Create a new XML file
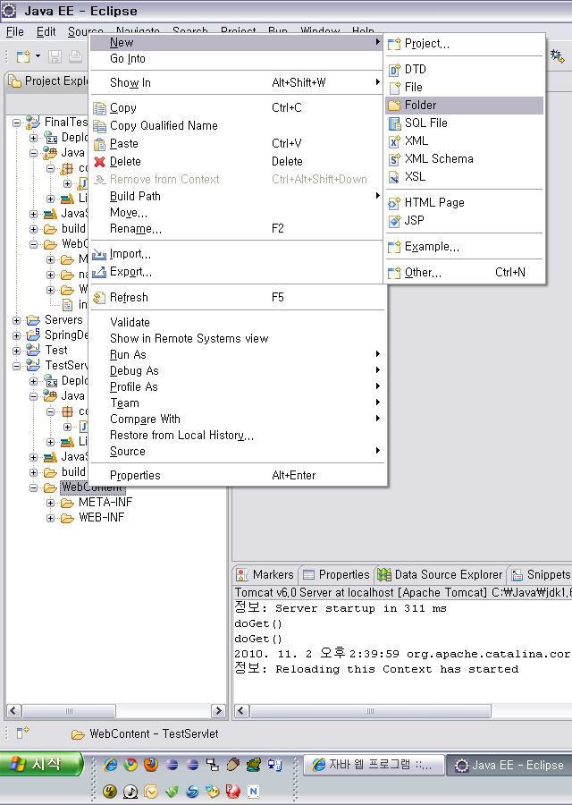 pos(464,140)
